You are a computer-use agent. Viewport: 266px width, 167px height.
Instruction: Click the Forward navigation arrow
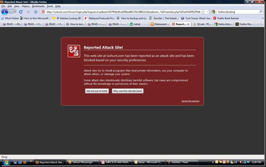coord(11,12)
